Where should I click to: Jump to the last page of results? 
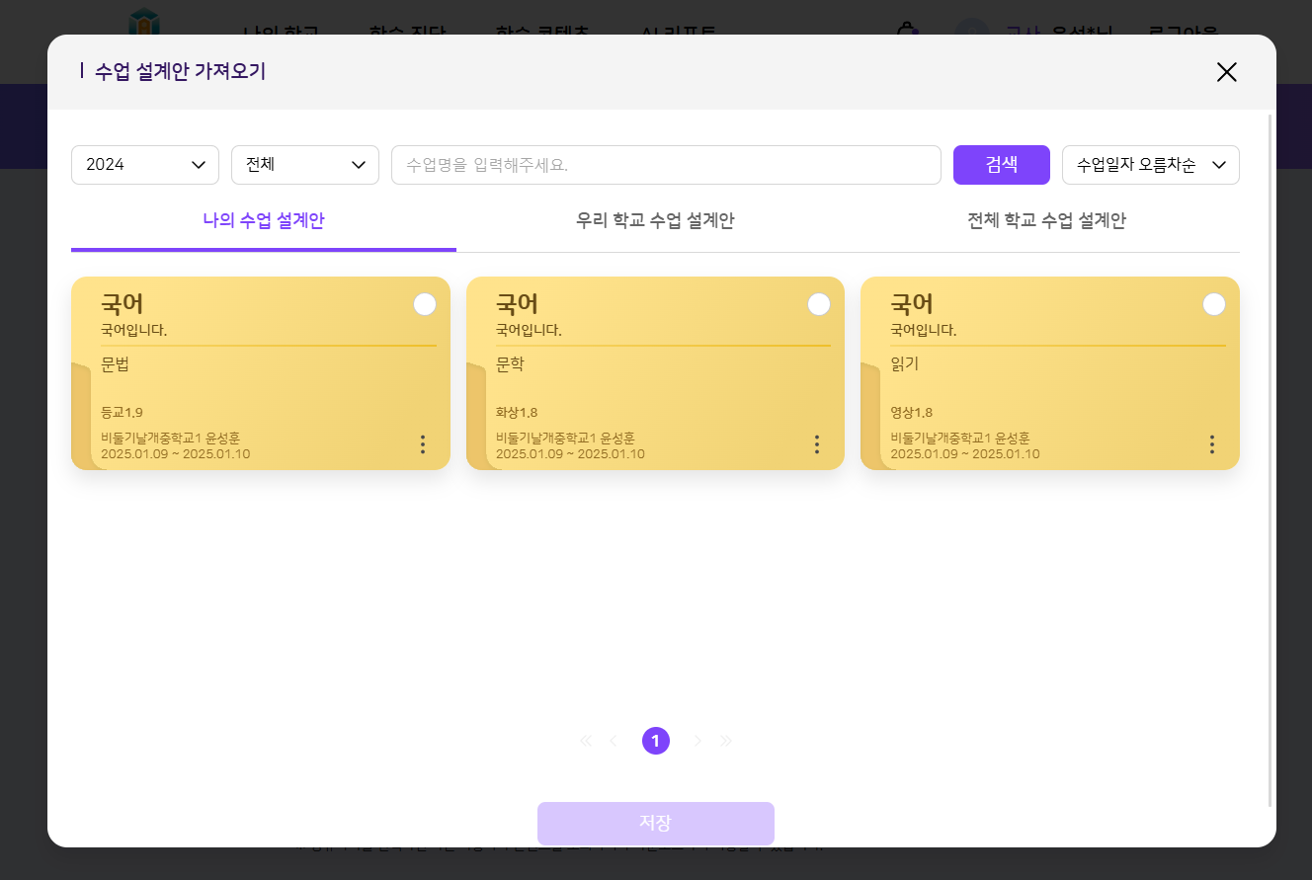(726, 741)
